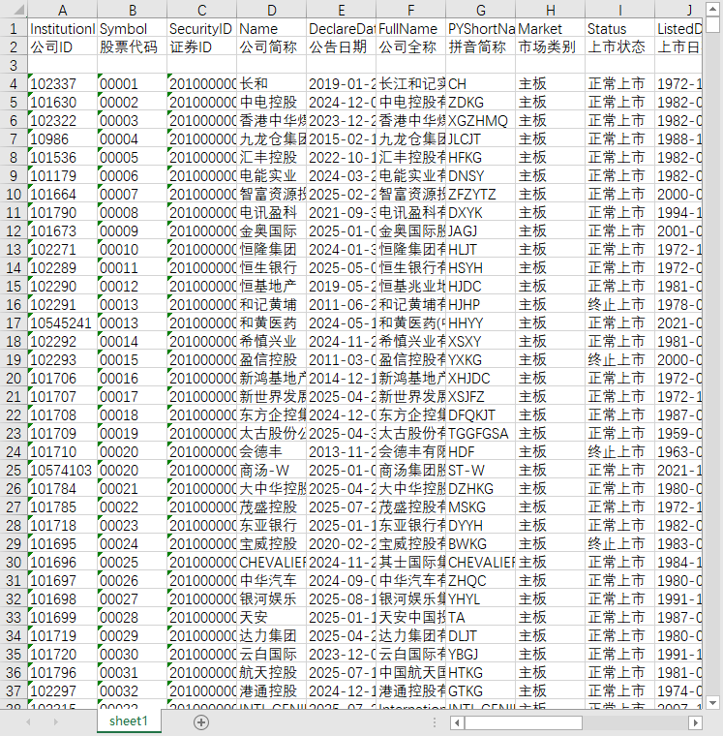Click the '公司ID' cell
The height and width of the screenshot is (736, 723).
click(x=62, y=46)
